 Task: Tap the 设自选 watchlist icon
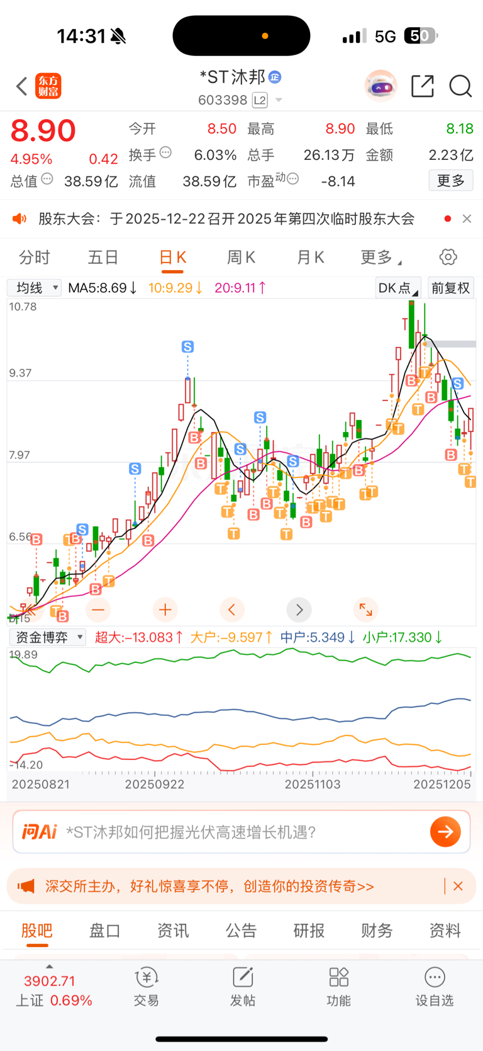(x=435, y=987)
